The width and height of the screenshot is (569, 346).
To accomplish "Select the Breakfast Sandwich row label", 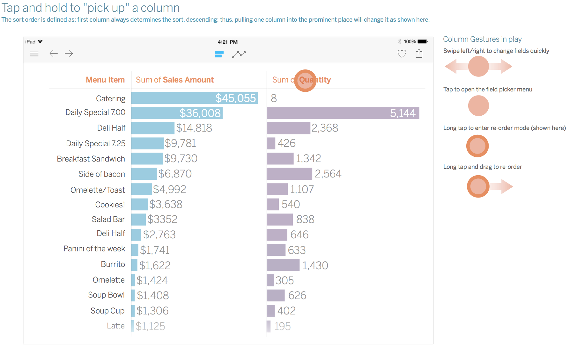I will (91, 159).
